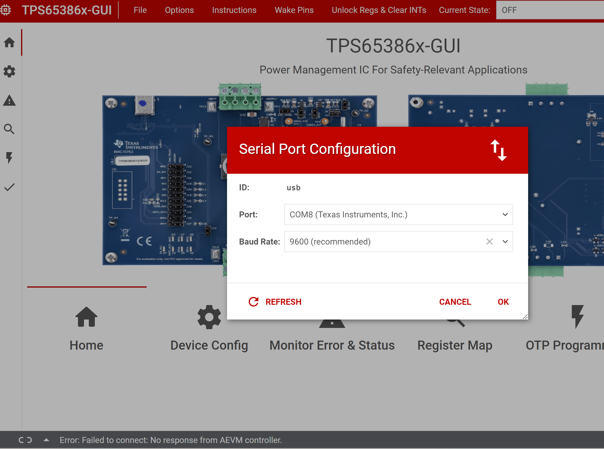The height and width of the screenshot is (449, 604).
Task: Click the 'Failed to connect' error message
Action: click(171, 440)
